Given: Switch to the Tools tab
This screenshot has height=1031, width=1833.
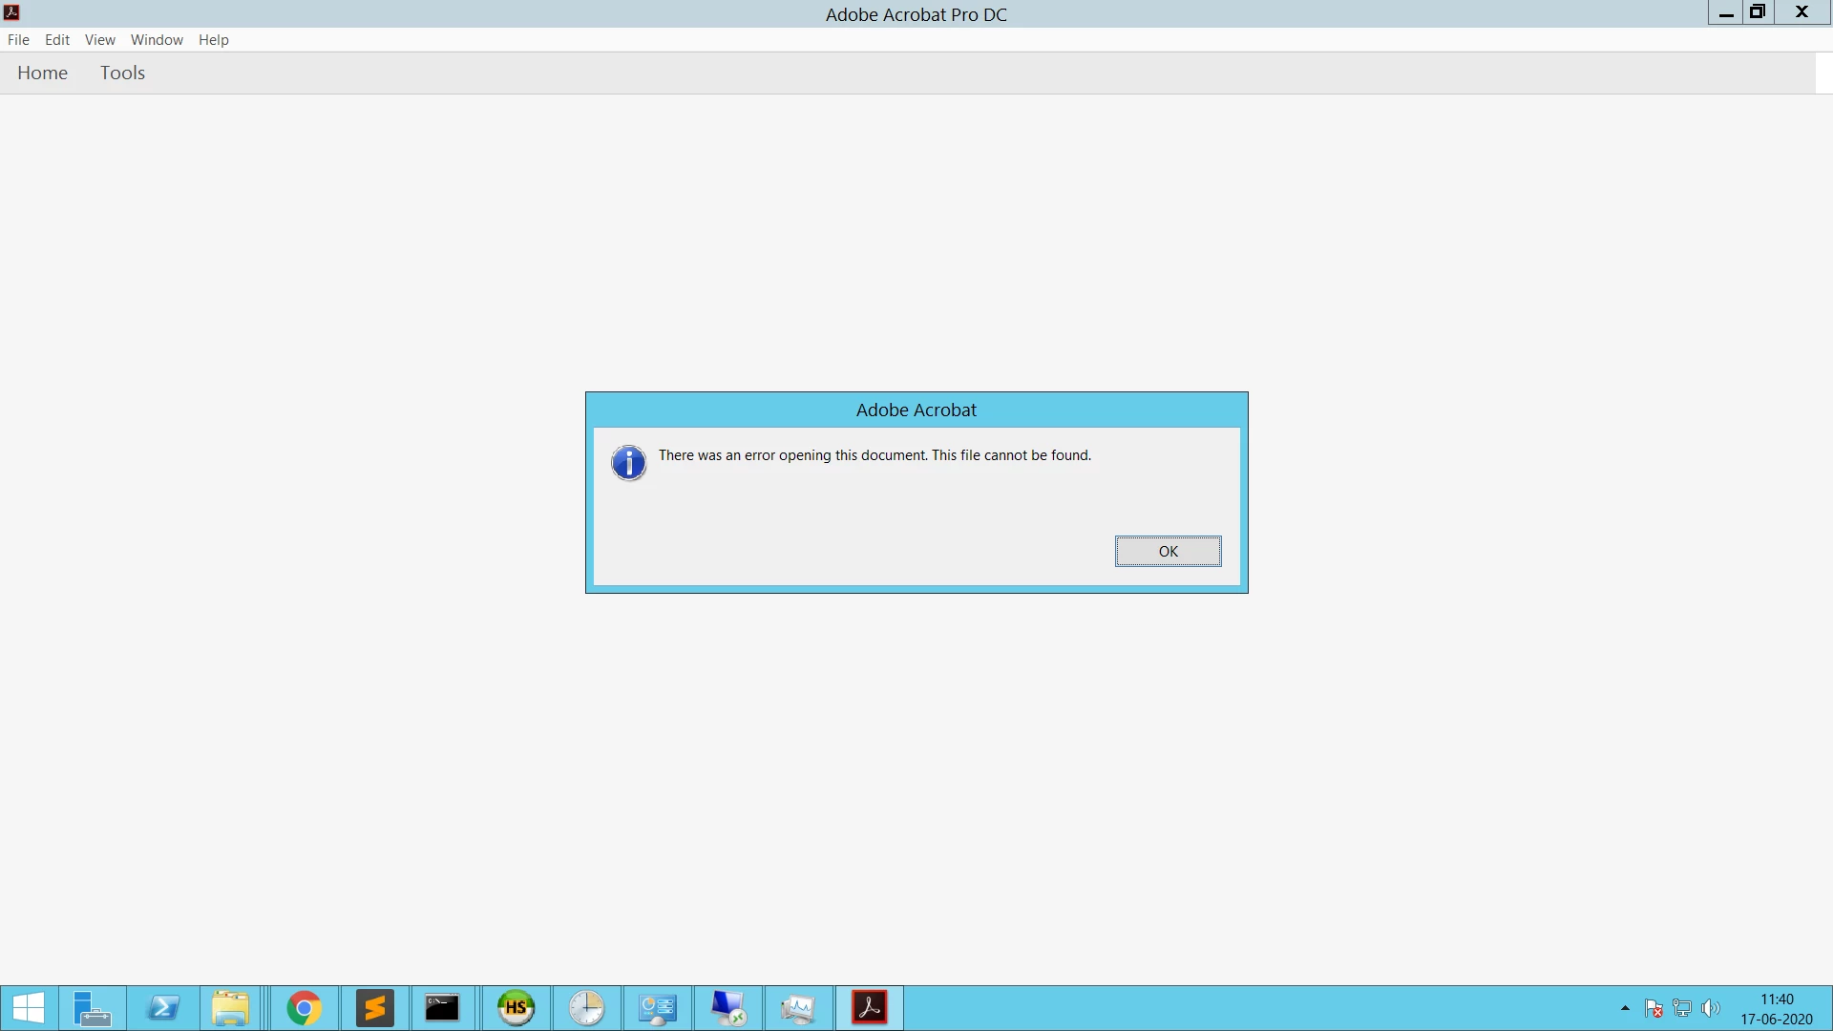Looking at the screenshot, I should point(122,74).
